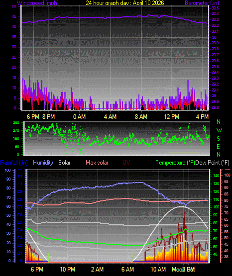Select the Max solar legend label

97,163
